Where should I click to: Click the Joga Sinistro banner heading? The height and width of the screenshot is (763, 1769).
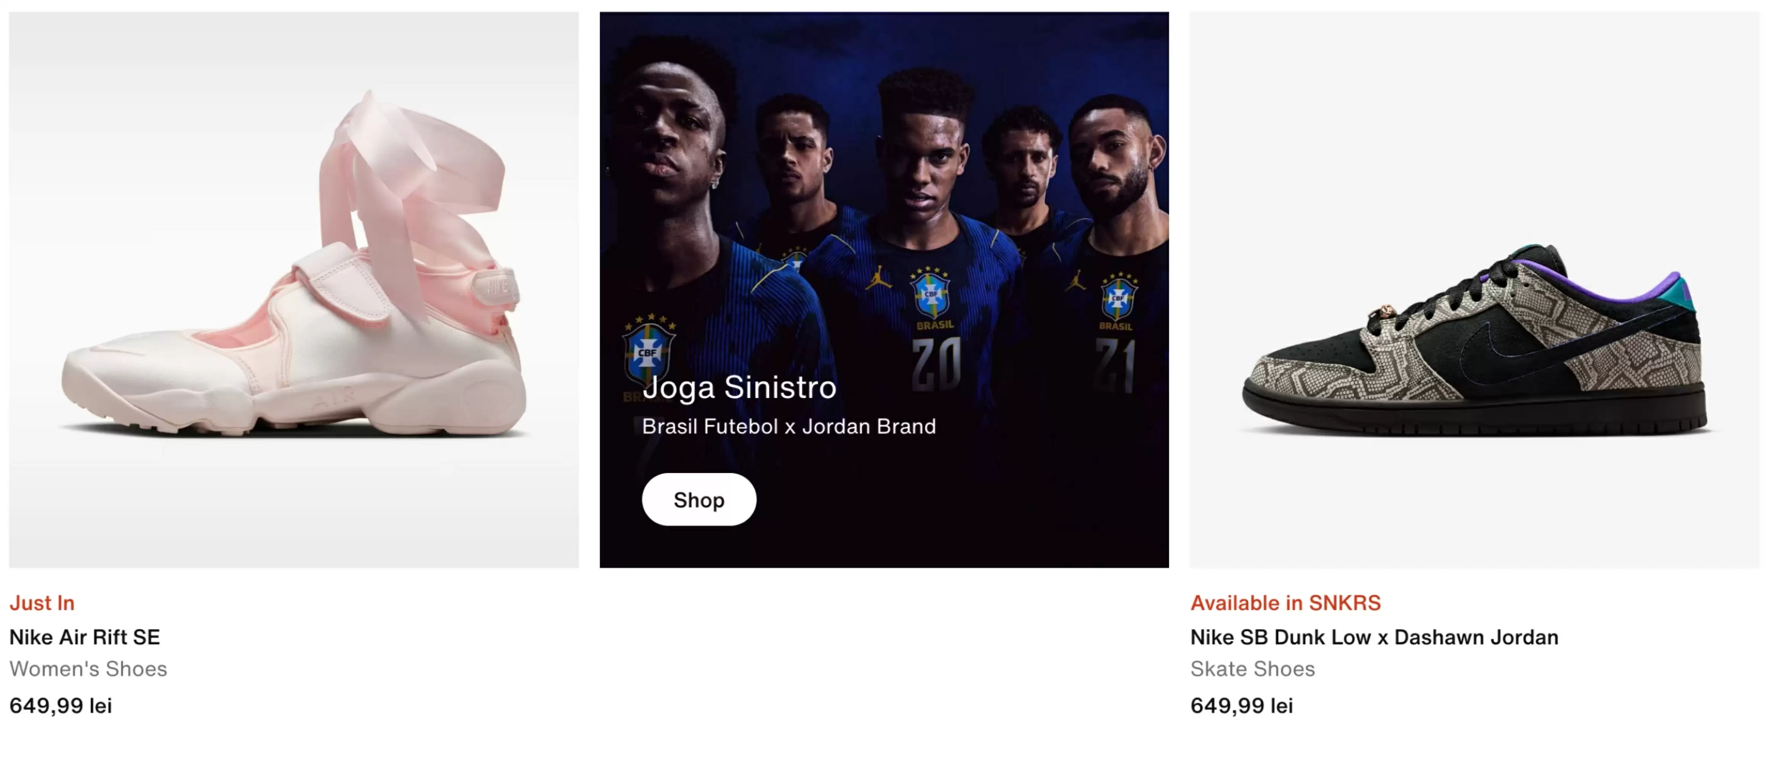(739, 387)
